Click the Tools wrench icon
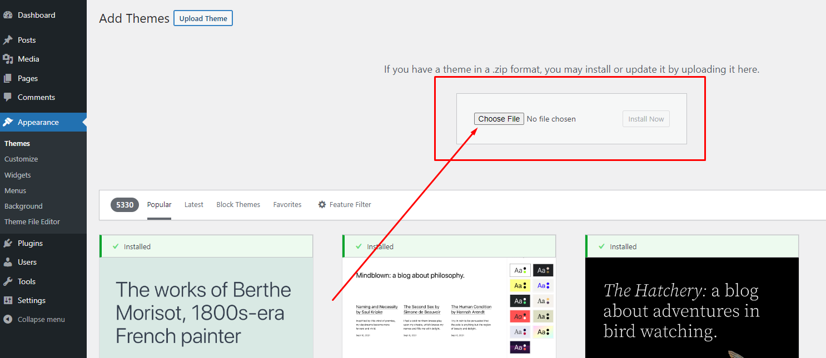 (x=8, y=281)
